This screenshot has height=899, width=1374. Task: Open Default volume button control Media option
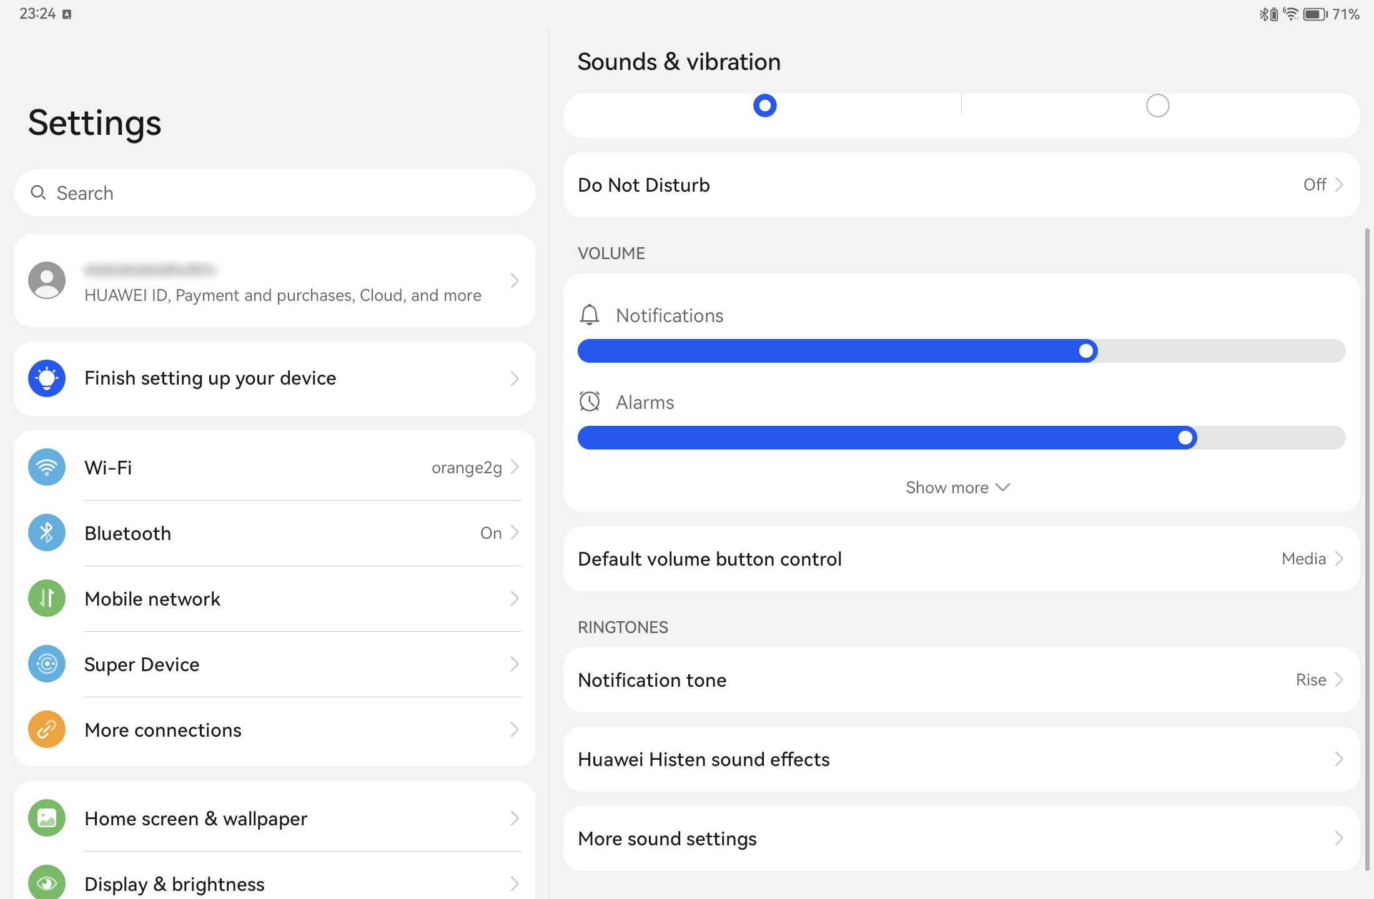961,559
